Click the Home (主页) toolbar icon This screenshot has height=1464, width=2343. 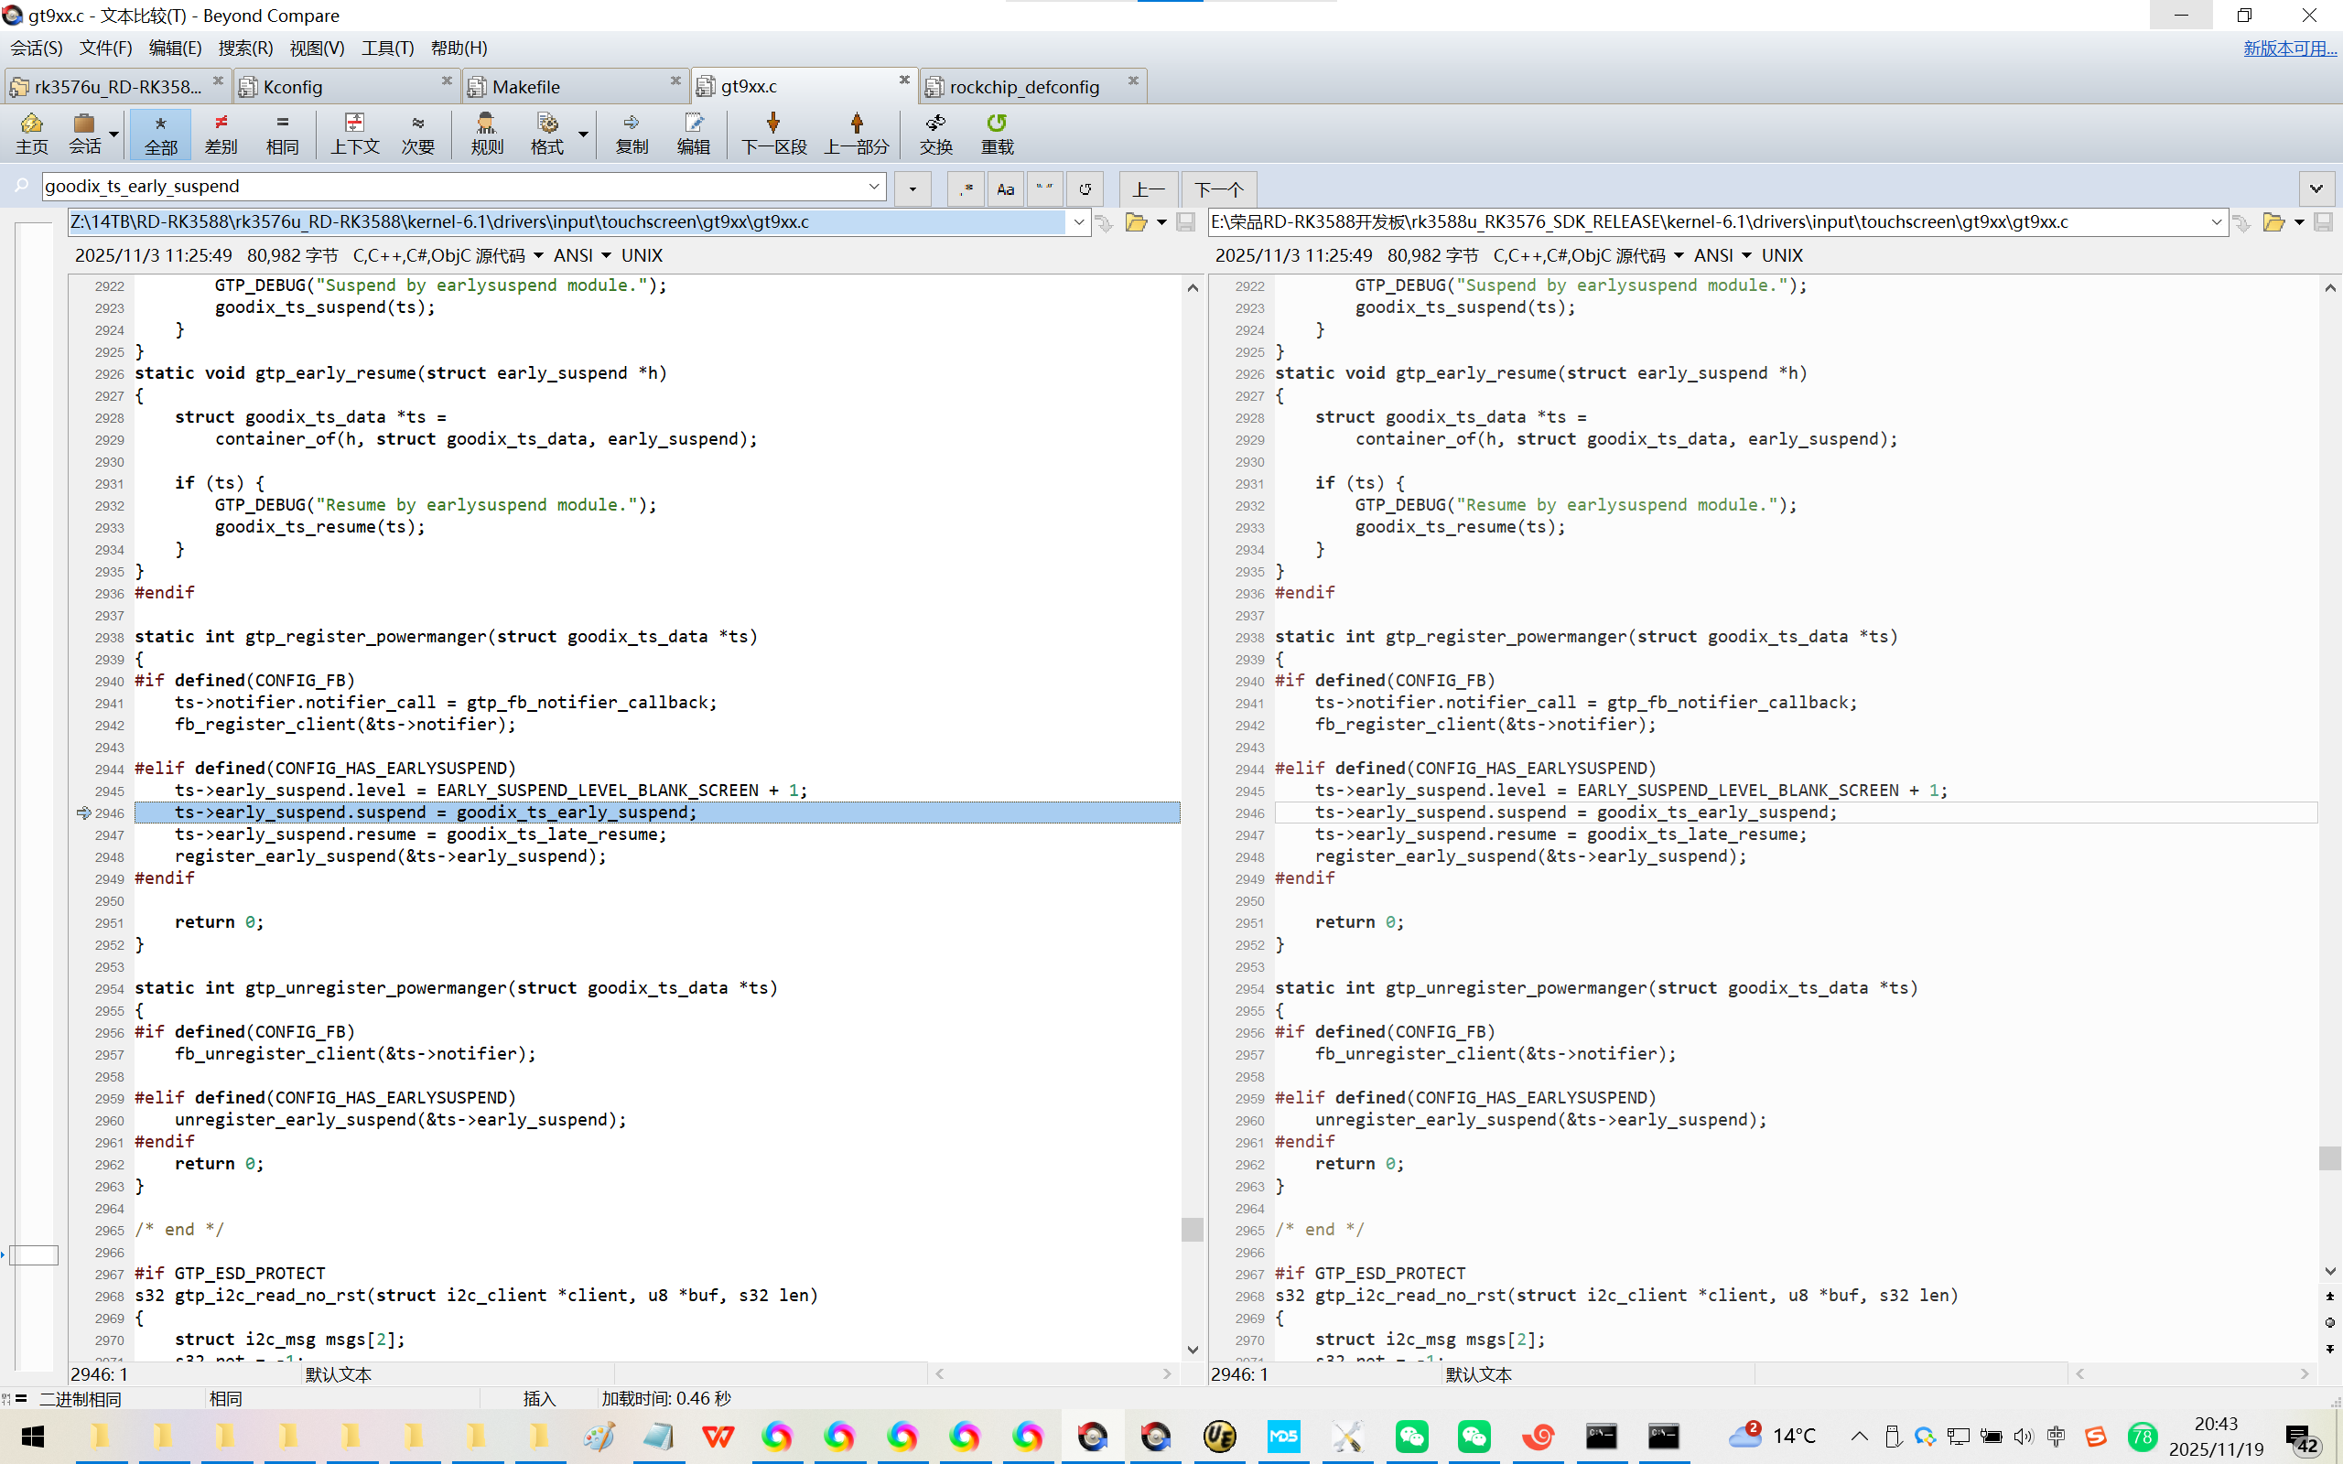[x=31, y=133]
